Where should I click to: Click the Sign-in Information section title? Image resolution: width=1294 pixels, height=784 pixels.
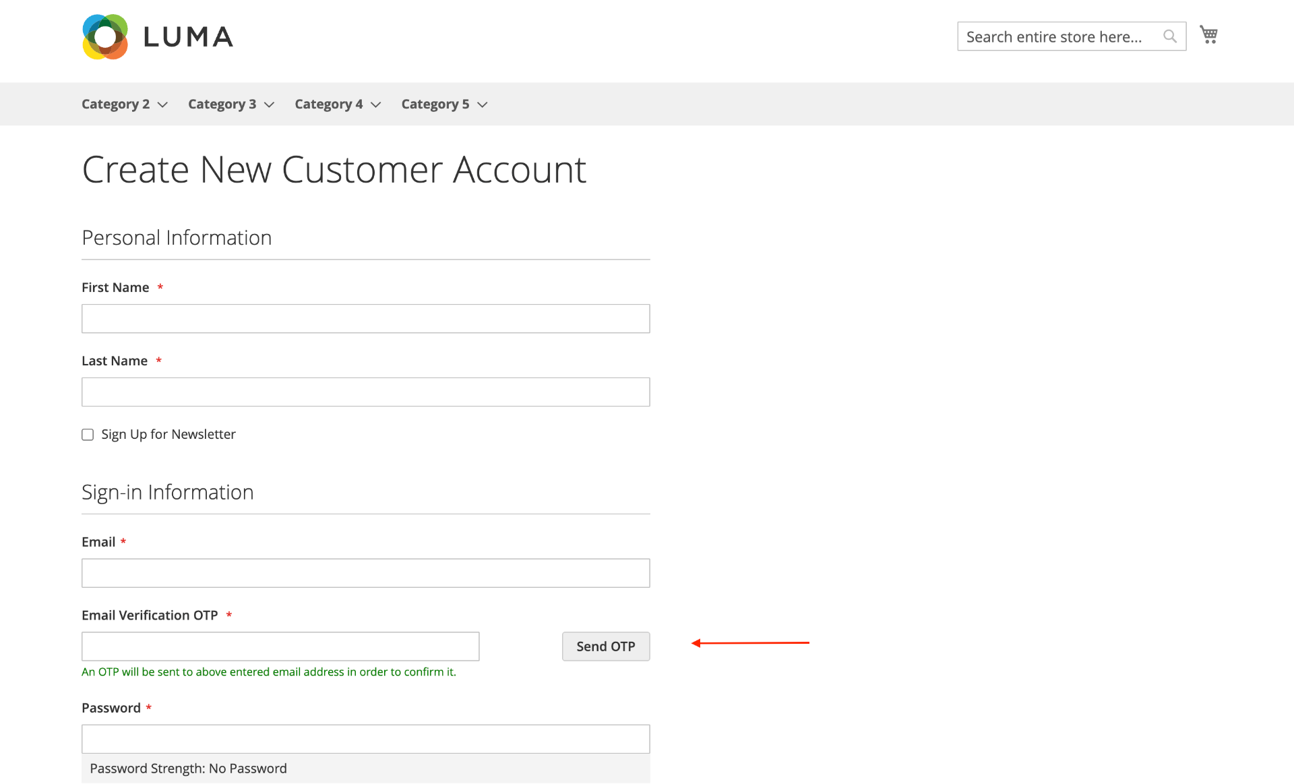click(168, 492)
